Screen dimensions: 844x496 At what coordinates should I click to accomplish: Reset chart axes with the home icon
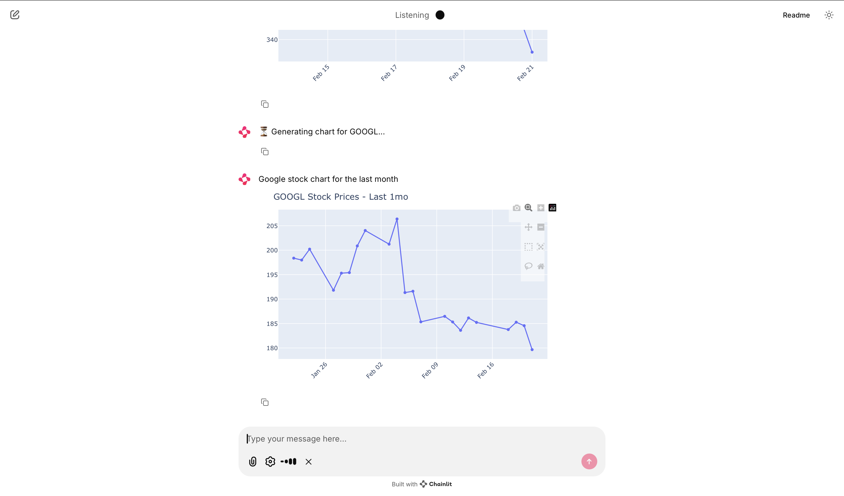click(x=541, y=266)
